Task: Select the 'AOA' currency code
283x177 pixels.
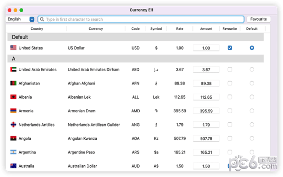Action: (x=135, y=138)
